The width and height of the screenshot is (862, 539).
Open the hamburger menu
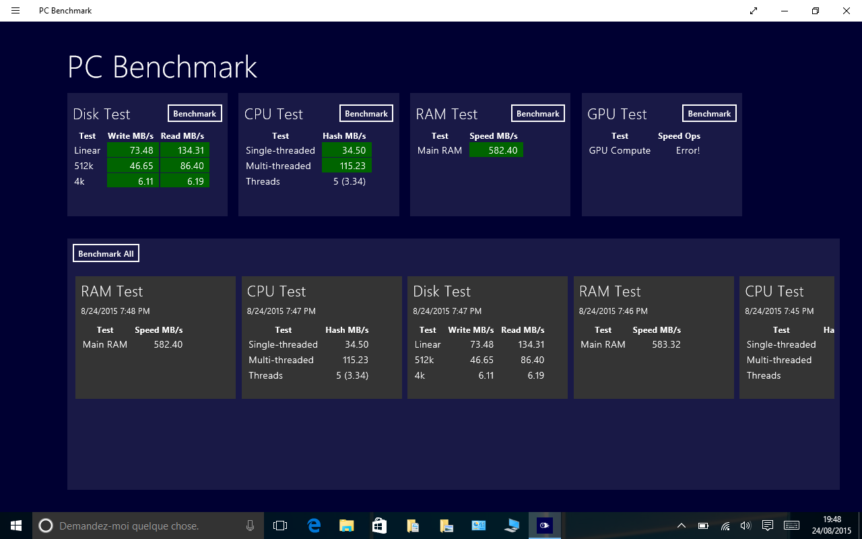(15, 11)
